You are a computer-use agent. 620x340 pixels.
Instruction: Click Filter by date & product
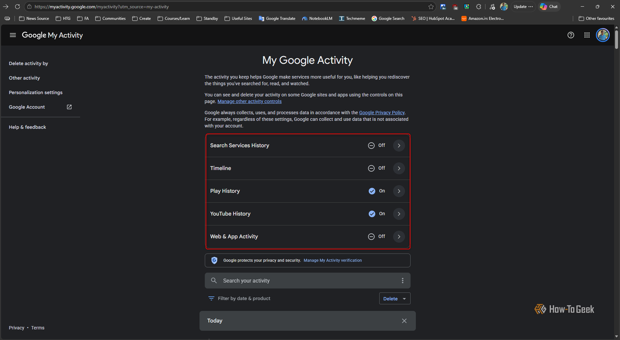pyautogui.click(x=239, y=299)
